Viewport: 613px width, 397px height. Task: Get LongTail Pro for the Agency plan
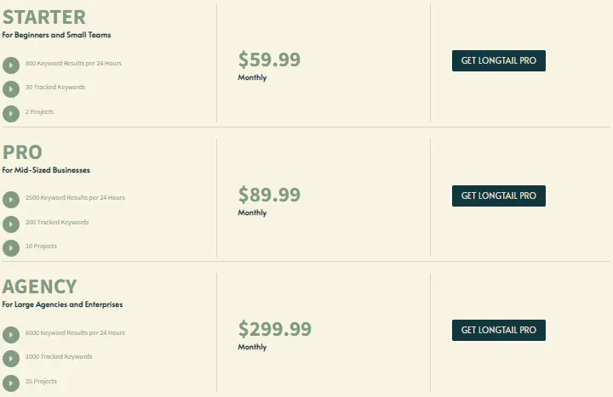point(499,330)
